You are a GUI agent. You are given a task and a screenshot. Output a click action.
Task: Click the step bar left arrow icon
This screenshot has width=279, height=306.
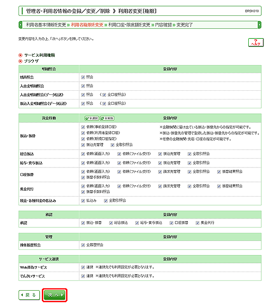click(x=20, y=25)
